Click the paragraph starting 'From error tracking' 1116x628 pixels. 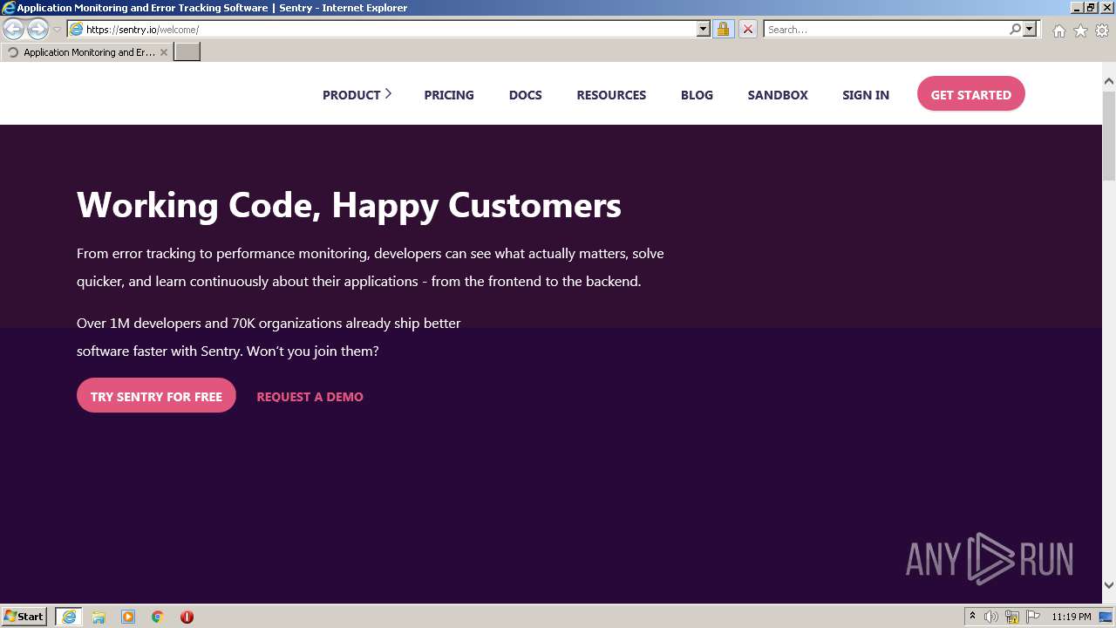pos(371,267)
